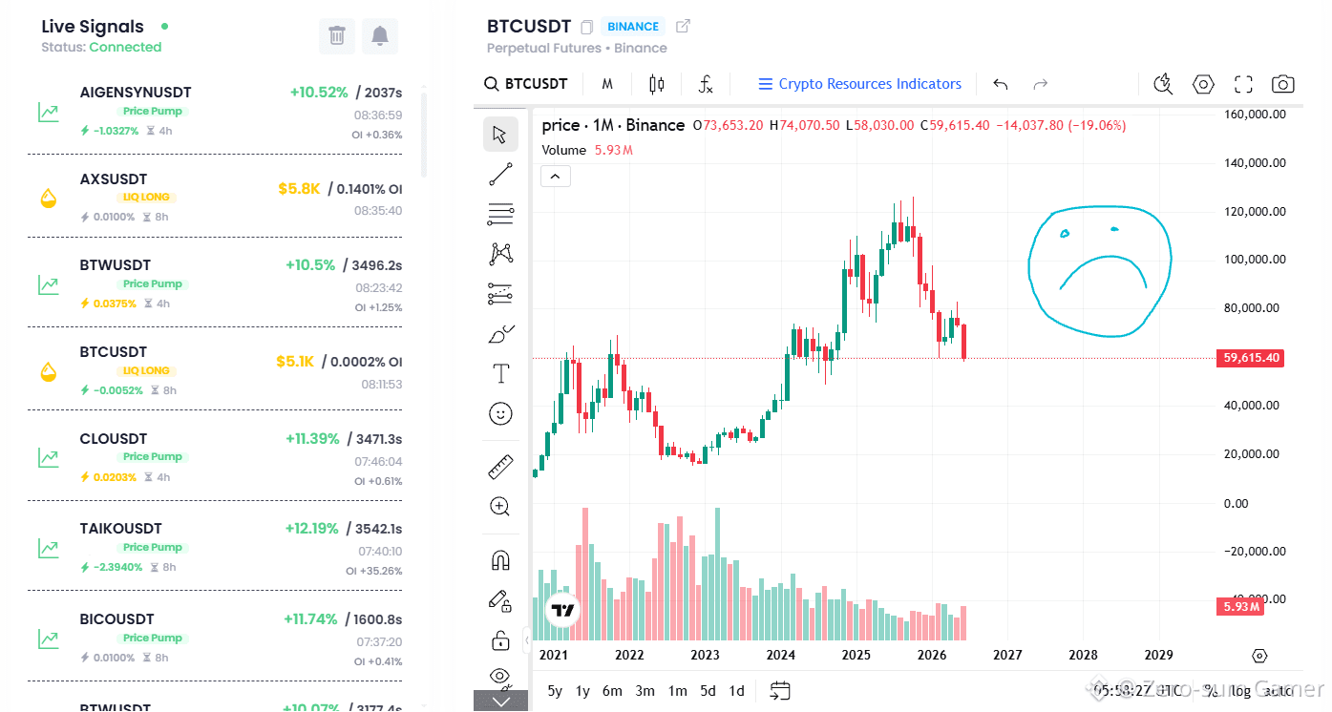Open the BTCUSDT symbol search
This screenshot has width=1332, height=712.
(526, 84)
